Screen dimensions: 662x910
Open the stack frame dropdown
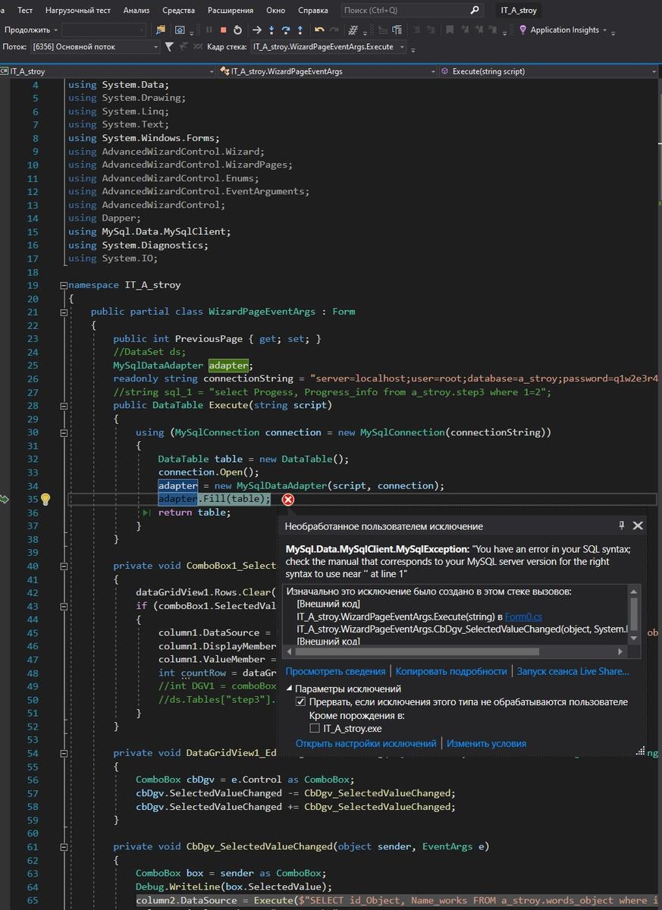pos(402,47)
